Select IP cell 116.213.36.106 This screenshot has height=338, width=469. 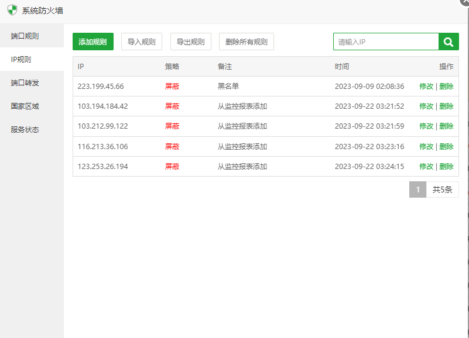pos(102,146)
